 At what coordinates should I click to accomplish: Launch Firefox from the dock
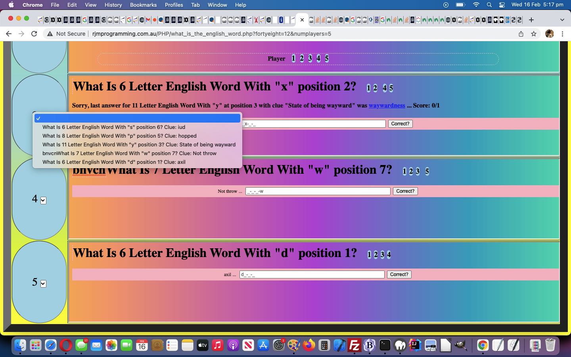tap(309, 345)
